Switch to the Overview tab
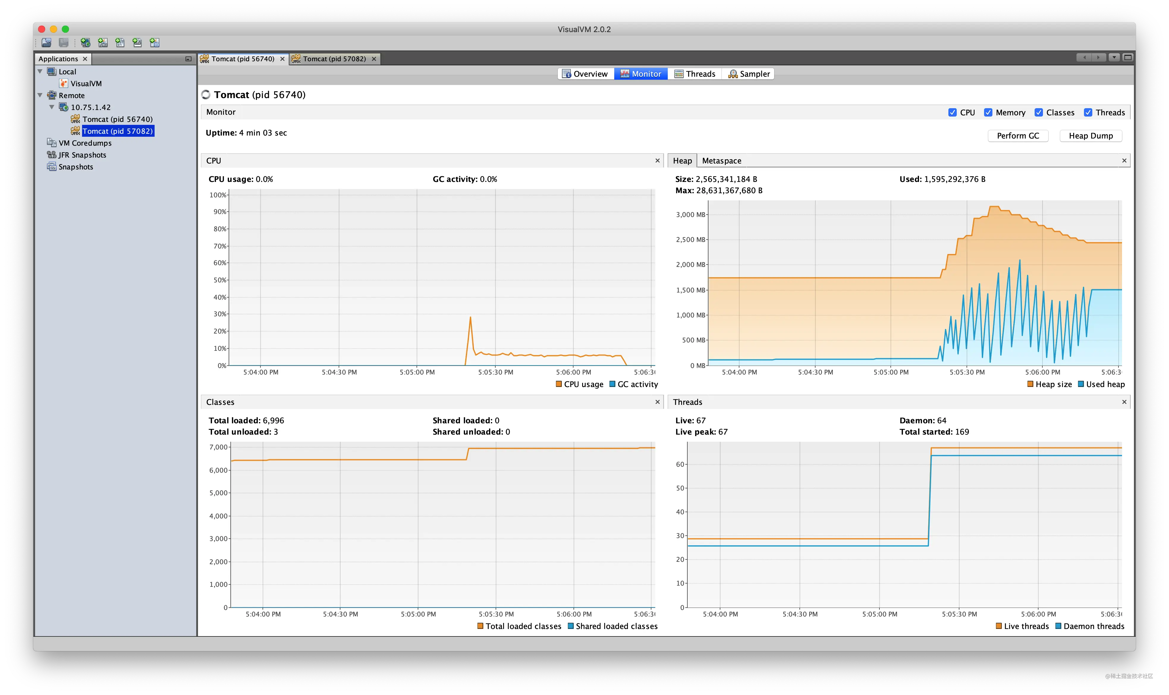1169x695 pixels. coord(585,74)
